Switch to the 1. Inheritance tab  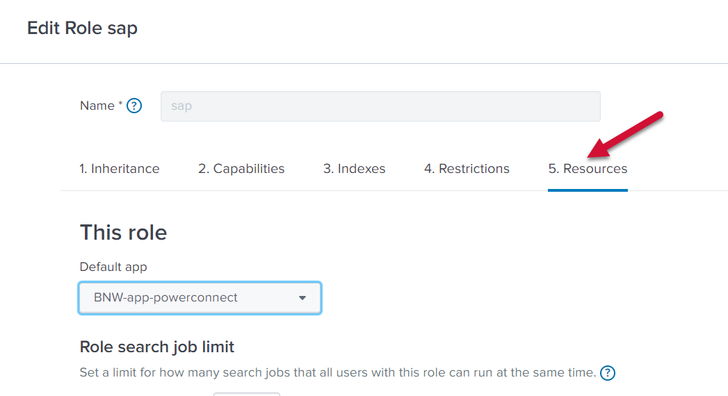pos(119,169)
